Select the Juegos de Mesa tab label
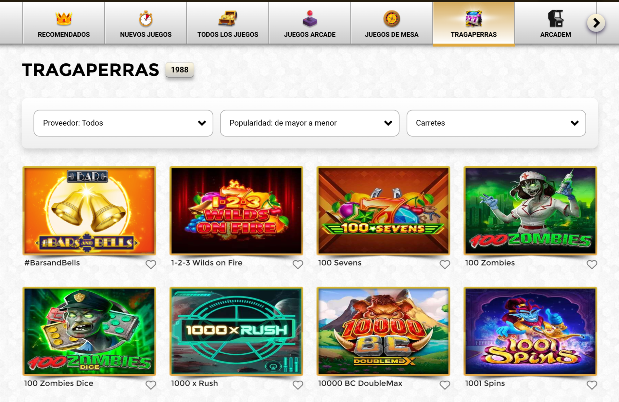Viewport: 619px width, 402px height. (391, 34)
